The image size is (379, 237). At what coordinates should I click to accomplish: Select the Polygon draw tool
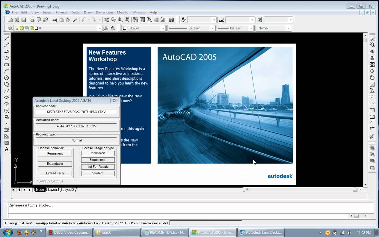pyautogui.click(x=7, y=58)
